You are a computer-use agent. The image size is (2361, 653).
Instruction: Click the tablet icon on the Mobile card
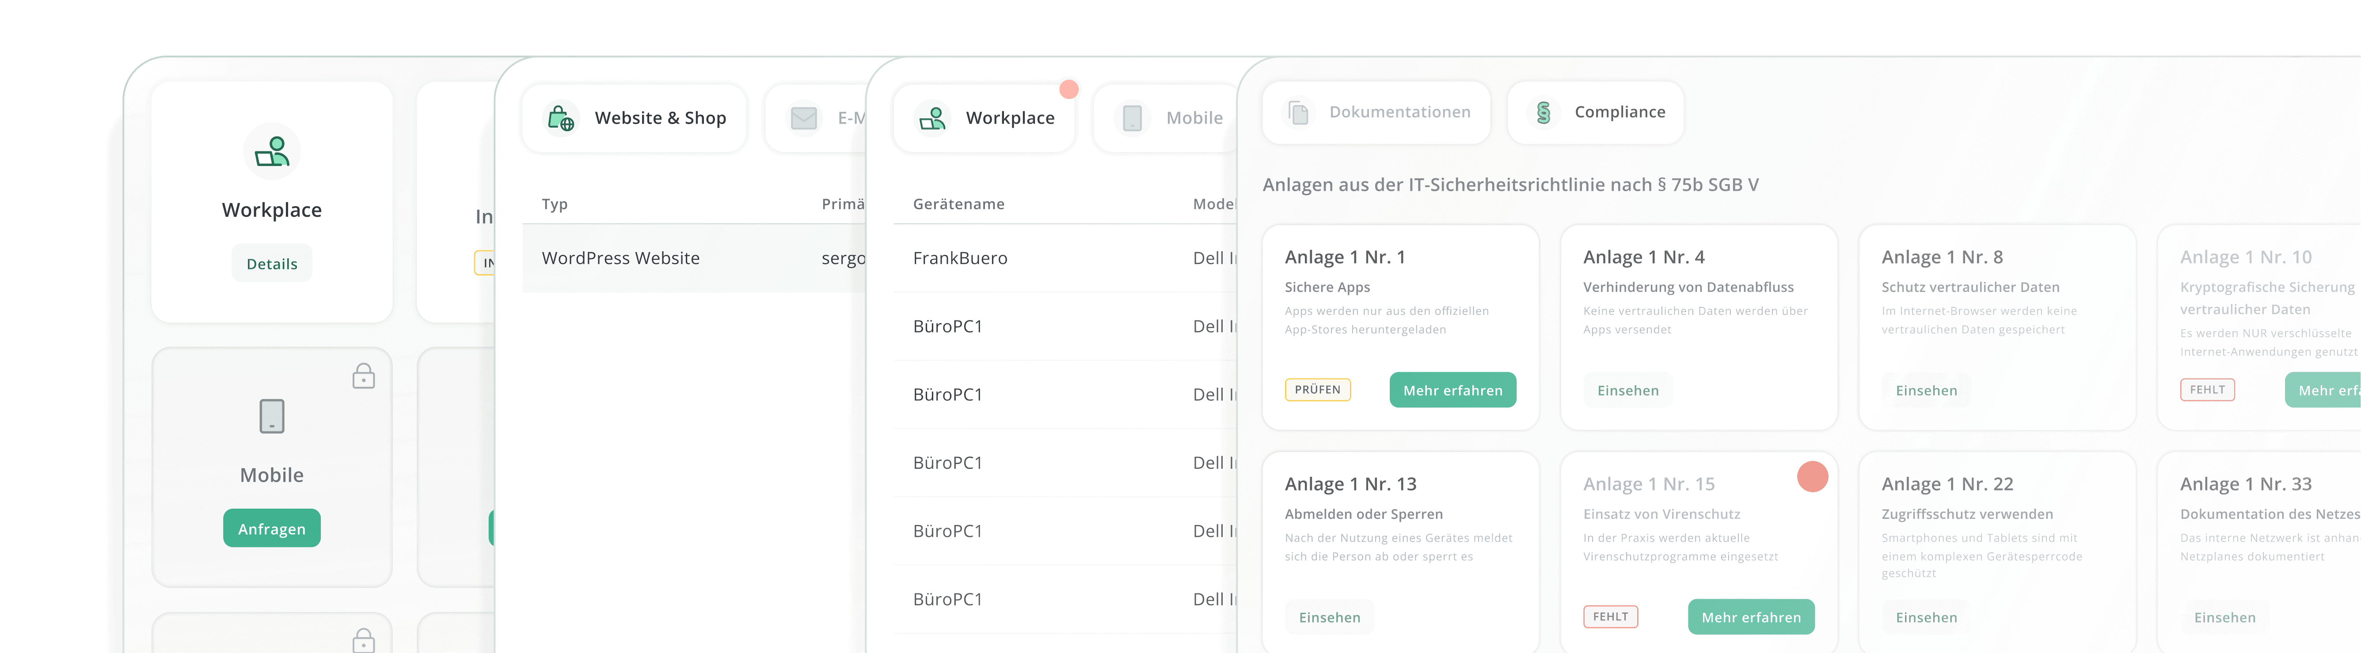tap(272, 417)
